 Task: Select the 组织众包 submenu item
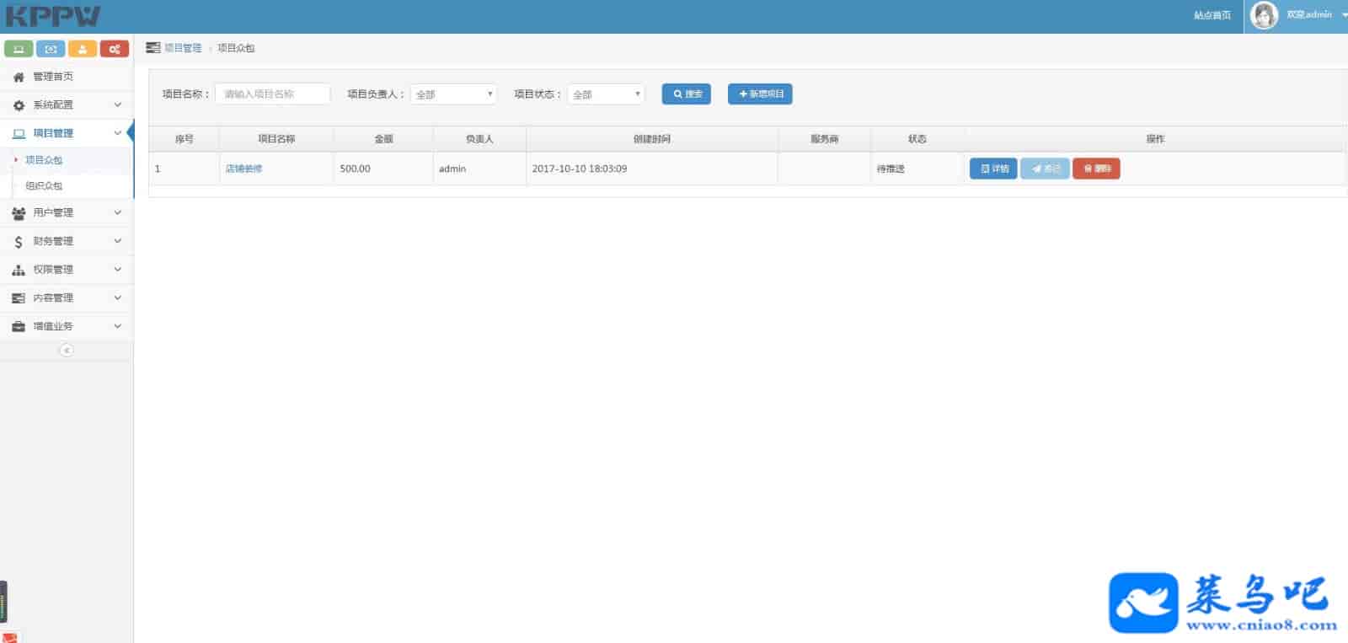coord(44,186)
